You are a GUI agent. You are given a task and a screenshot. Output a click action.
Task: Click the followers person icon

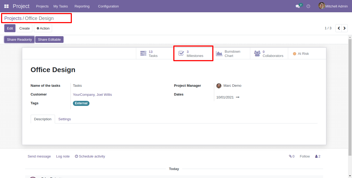[316, 156]
